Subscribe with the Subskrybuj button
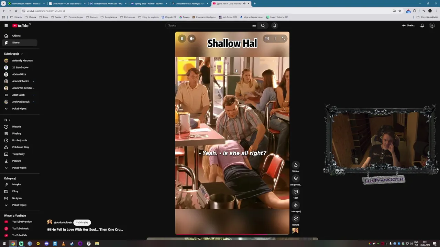440x247 pixels. pos(82,222)
